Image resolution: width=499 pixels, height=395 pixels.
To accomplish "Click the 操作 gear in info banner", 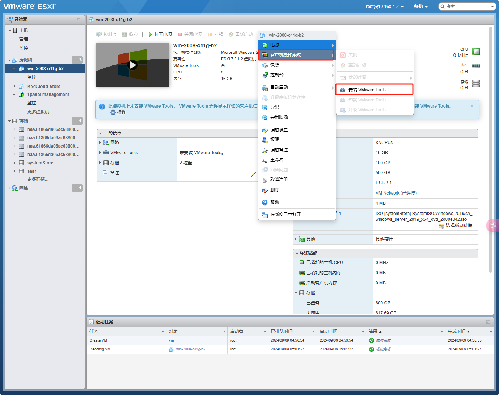I will pos(118,112).
